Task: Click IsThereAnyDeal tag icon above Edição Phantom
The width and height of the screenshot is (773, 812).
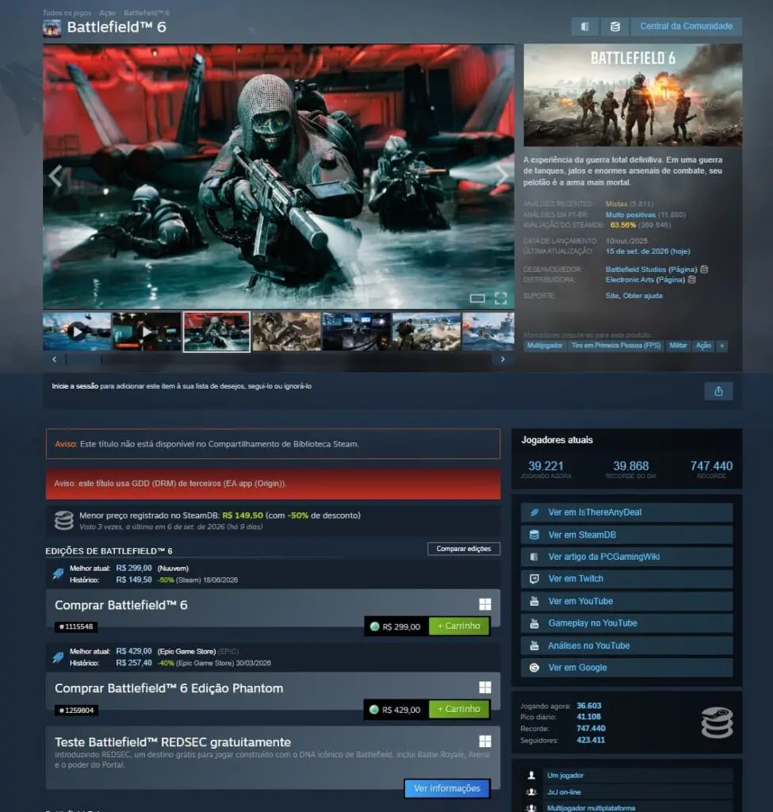Action: pos(58,657)
